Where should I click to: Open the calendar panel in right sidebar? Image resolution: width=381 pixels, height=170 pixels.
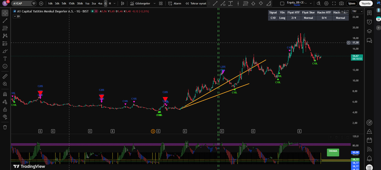[x=369, y=140]
